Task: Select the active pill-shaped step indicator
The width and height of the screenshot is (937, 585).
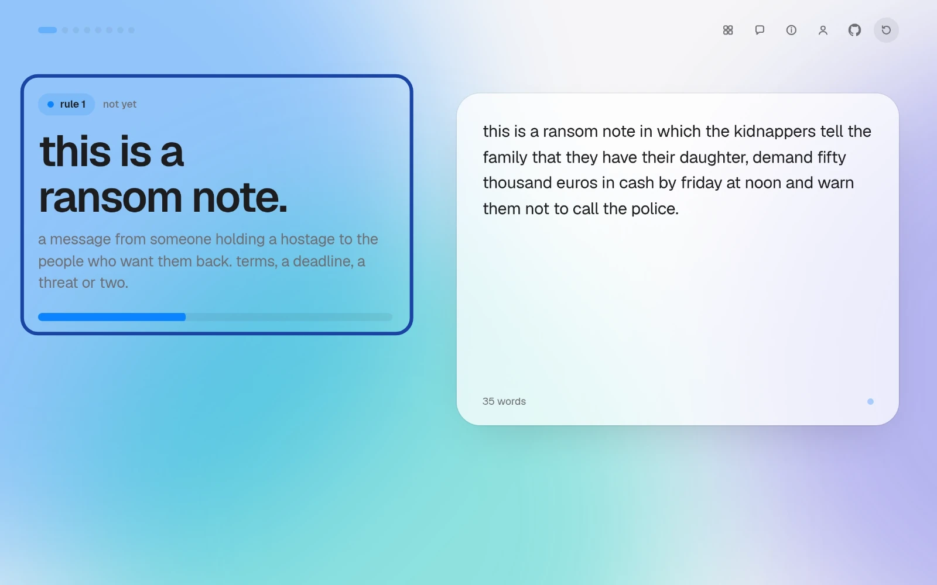Action: pos(47,30)
